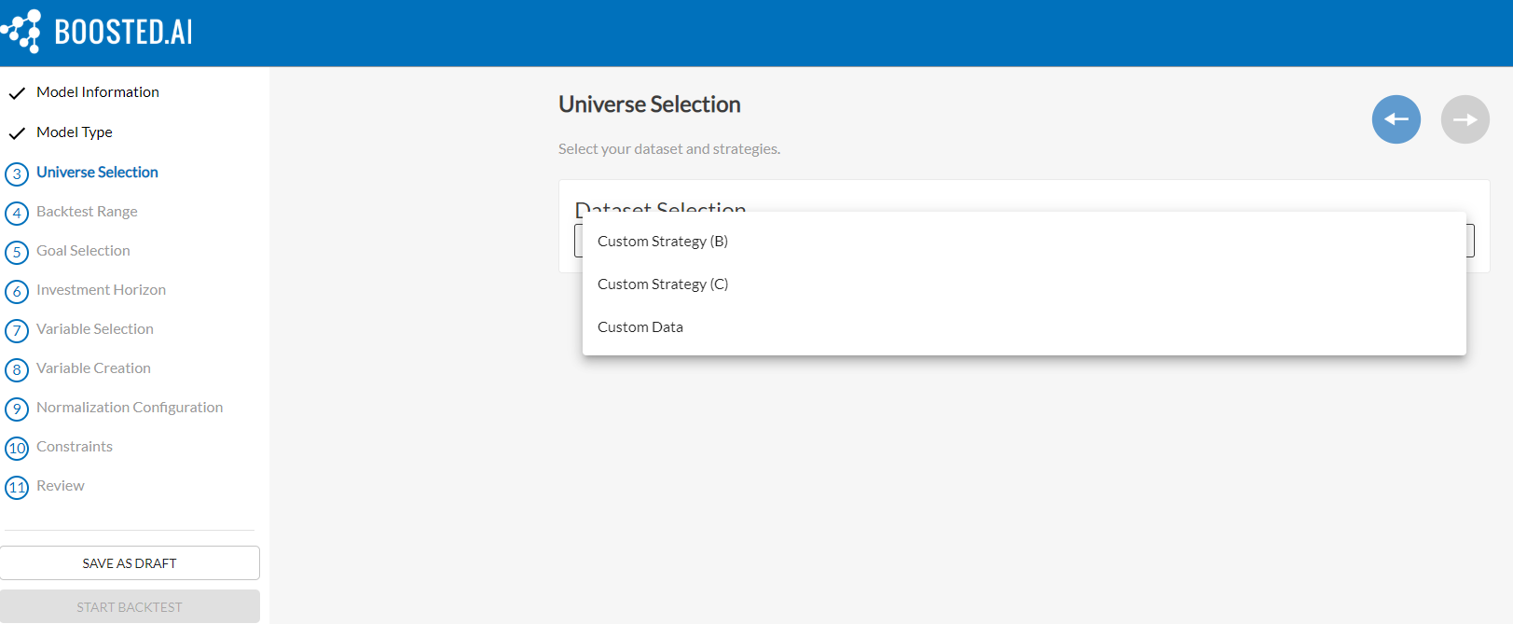Click the grey forward arrow button

click(x=1465, y=119)
